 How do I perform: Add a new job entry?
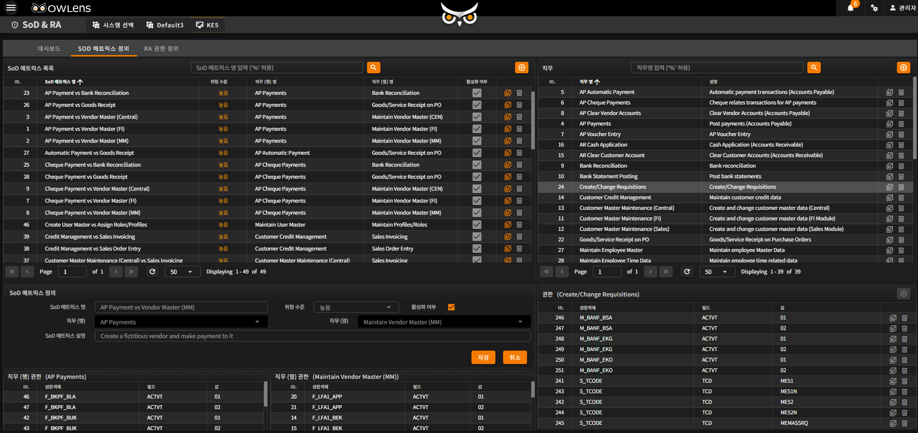(x=904, y=68)
